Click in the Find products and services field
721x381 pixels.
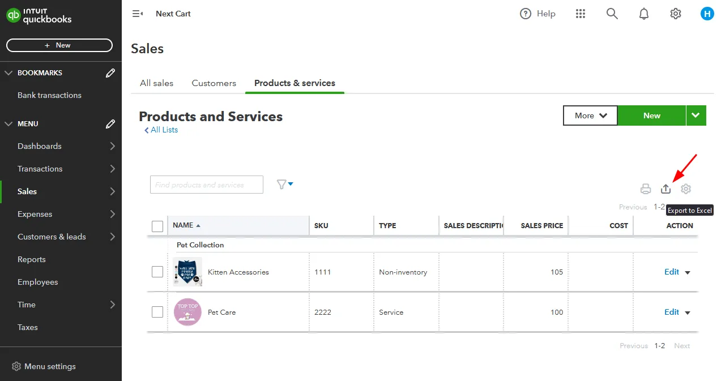[x=207, y=185]
